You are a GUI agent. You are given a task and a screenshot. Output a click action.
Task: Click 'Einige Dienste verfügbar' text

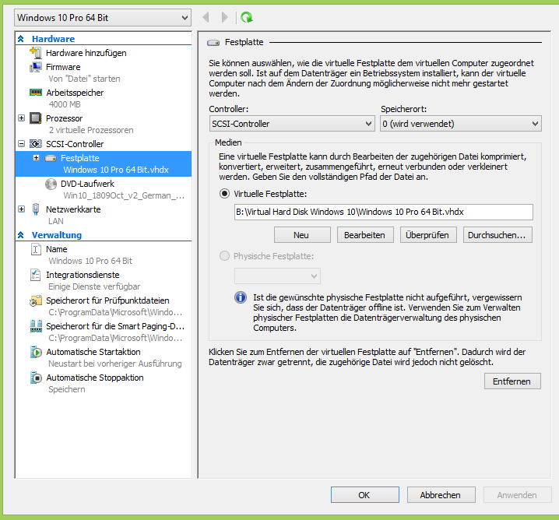[94, 286]
